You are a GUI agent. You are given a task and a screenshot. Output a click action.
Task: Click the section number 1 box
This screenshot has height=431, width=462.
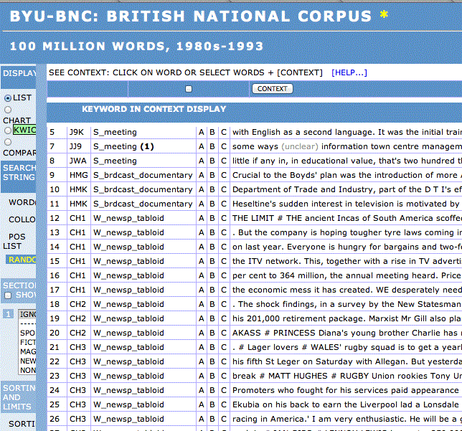[x=8, y=314]
